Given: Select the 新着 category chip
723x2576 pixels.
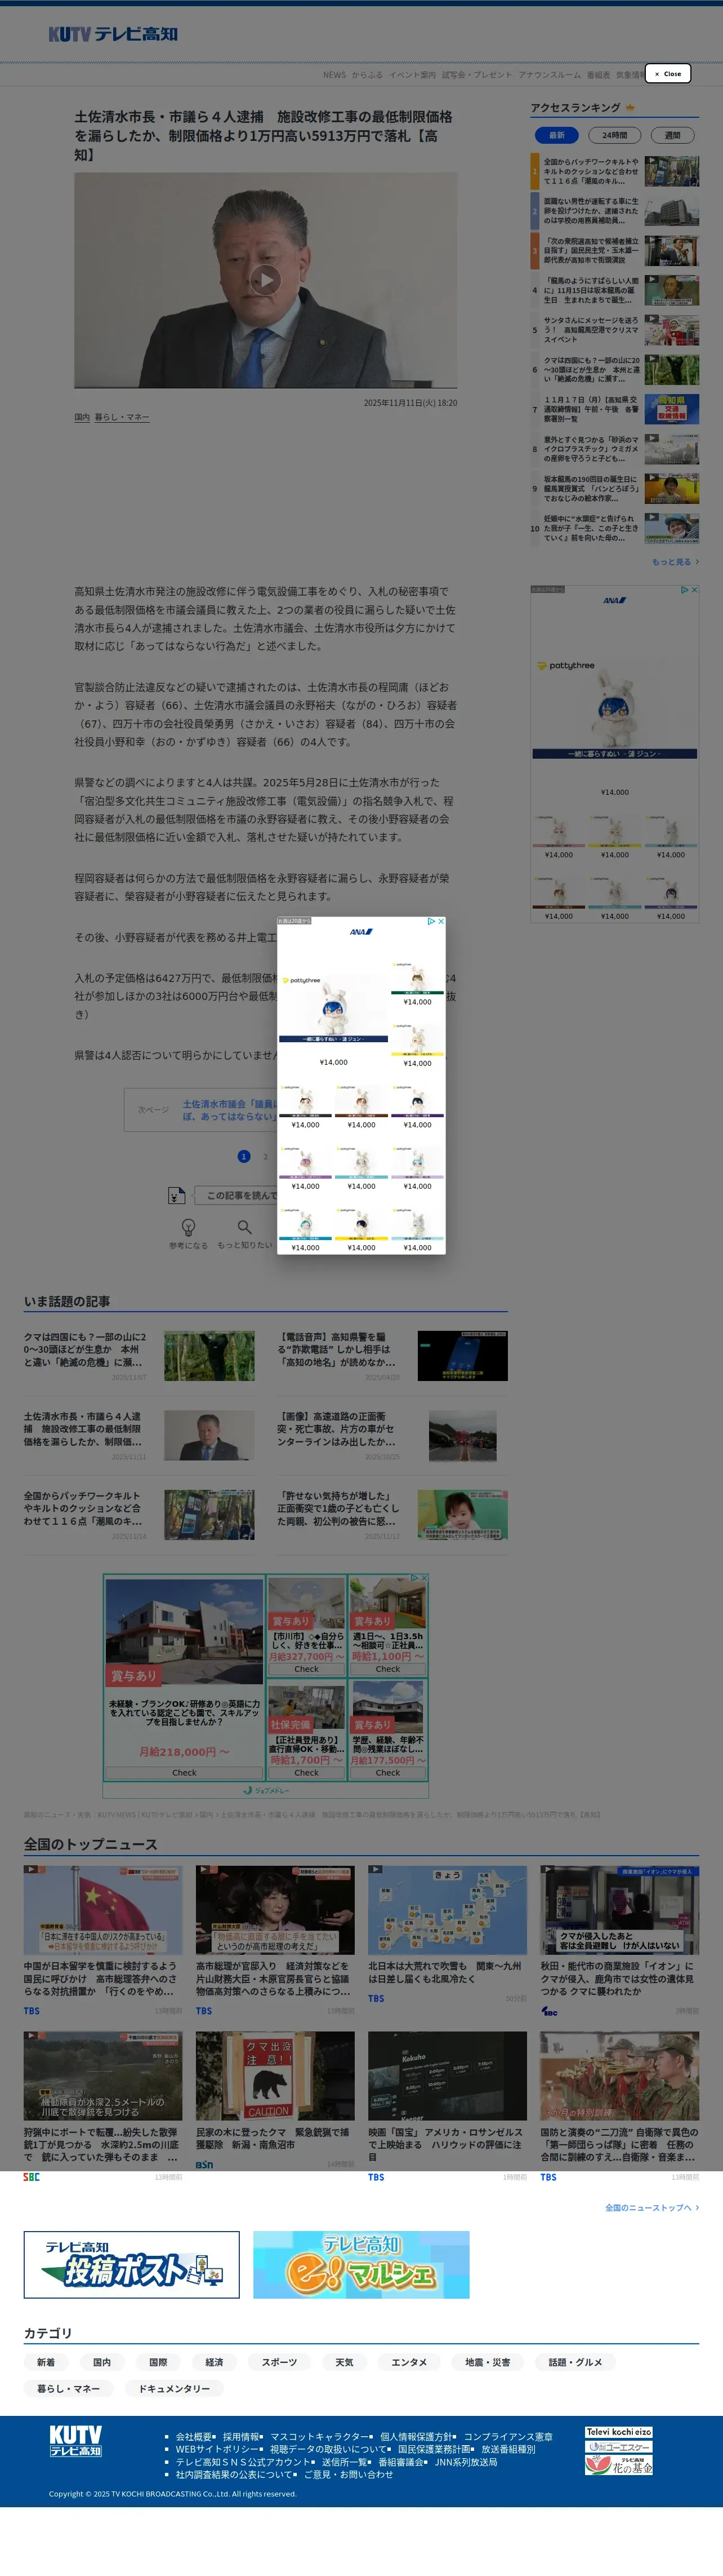Looking at the screenshot, I should pyautogui.click(x=46, y=2362).
